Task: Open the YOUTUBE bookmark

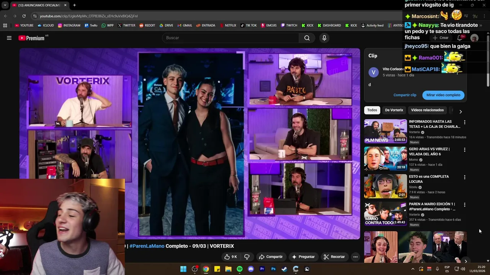Action: (24, 26)
